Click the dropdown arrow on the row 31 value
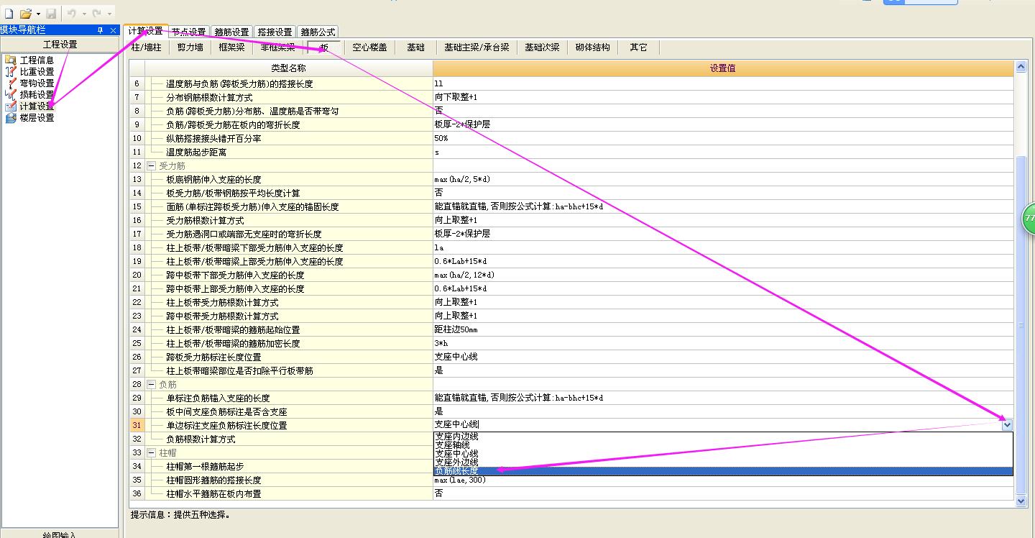 point(1007,425)
